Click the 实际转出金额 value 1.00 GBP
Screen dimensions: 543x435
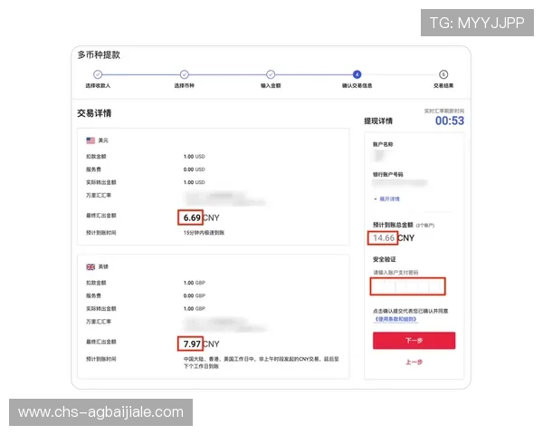pos(195,308)
